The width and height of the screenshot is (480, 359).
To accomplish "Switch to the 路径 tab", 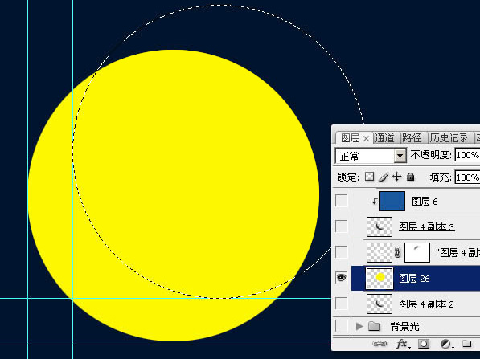I will coord(412,138).
